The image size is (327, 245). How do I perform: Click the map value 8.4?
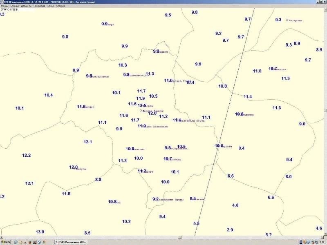click(241, 148)
